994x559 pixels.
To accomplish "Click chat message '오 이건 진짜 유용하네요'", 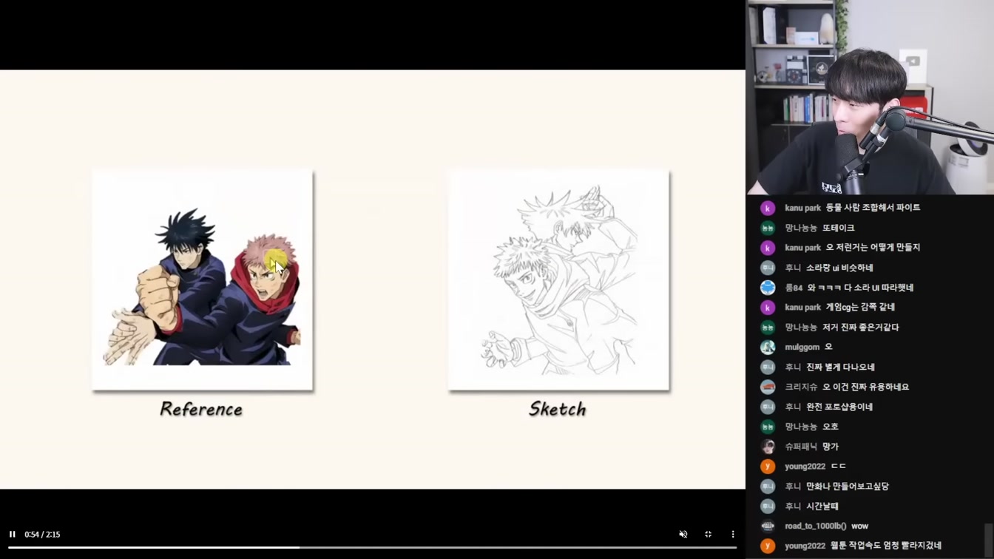I will click(x=866, y=387).
